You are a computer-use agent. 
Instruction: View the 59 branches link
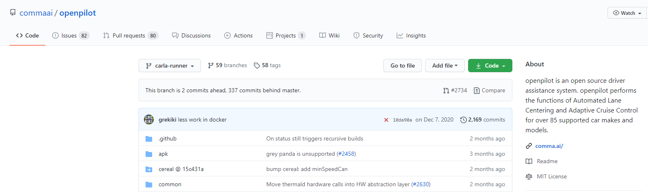coord(227,65)
